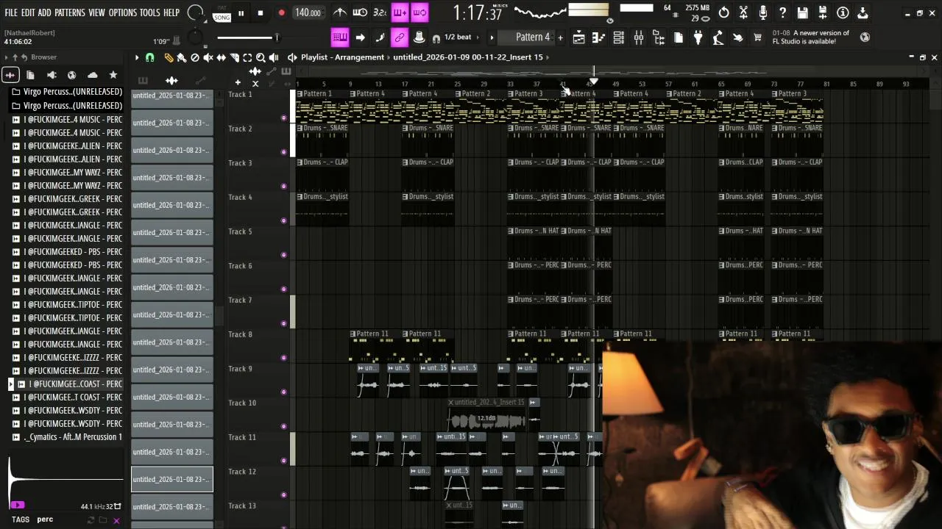Toggle the metronome icon
The width and height of the screenshot is (942, 529).
click(x=340, y=12)
